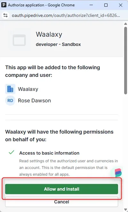Click the RD user avatar
The width and height of the screenshot is (128, 212).
coord(10,100)
